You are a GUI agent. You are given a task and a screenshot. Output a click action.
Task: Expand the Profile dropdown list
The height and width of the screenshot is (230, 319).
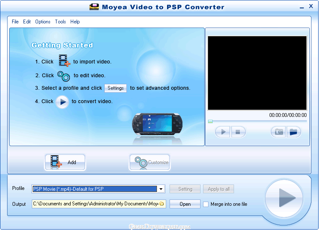pyautogui.click(x=161, y=189)
